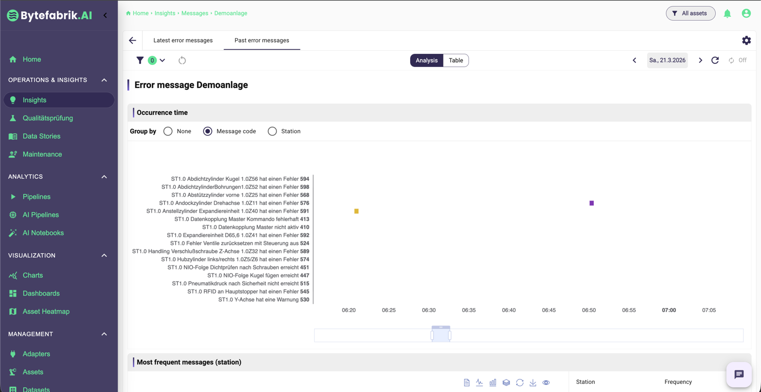Screen dimensions: 761x392
Task: Switch to the Table view button
Action: pyautogui.click(x=455, y=60)
